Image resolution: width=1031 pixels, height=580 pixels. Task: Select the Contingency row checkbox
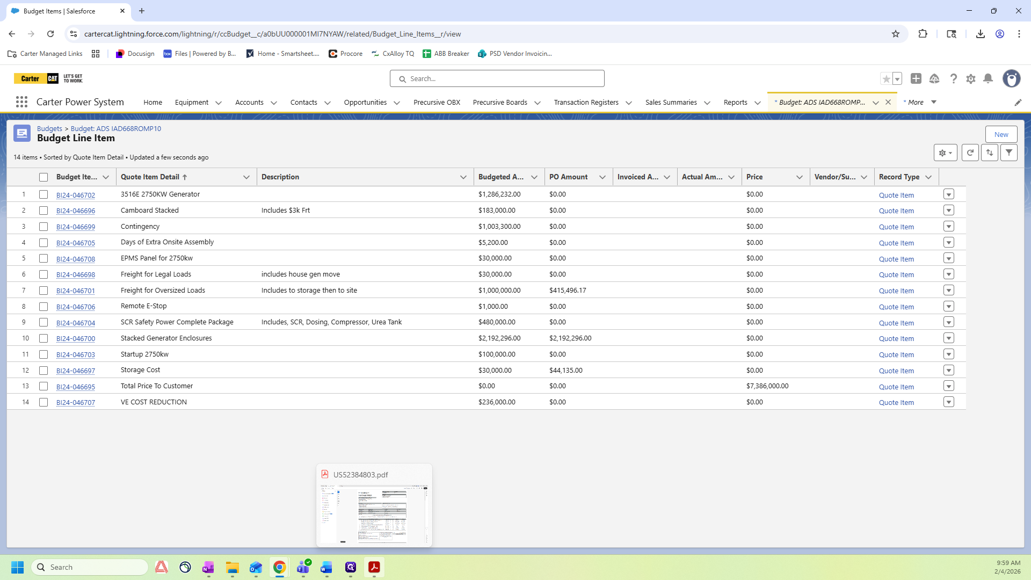pos(43,227)
